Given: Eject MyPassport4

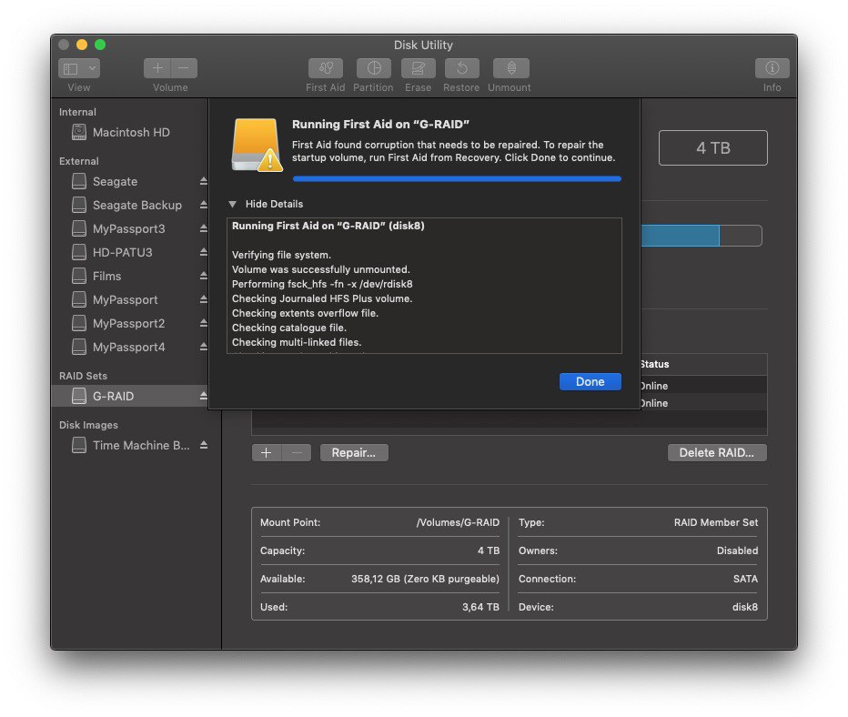Looking at the screenshot, I should [x=203, y=347].
